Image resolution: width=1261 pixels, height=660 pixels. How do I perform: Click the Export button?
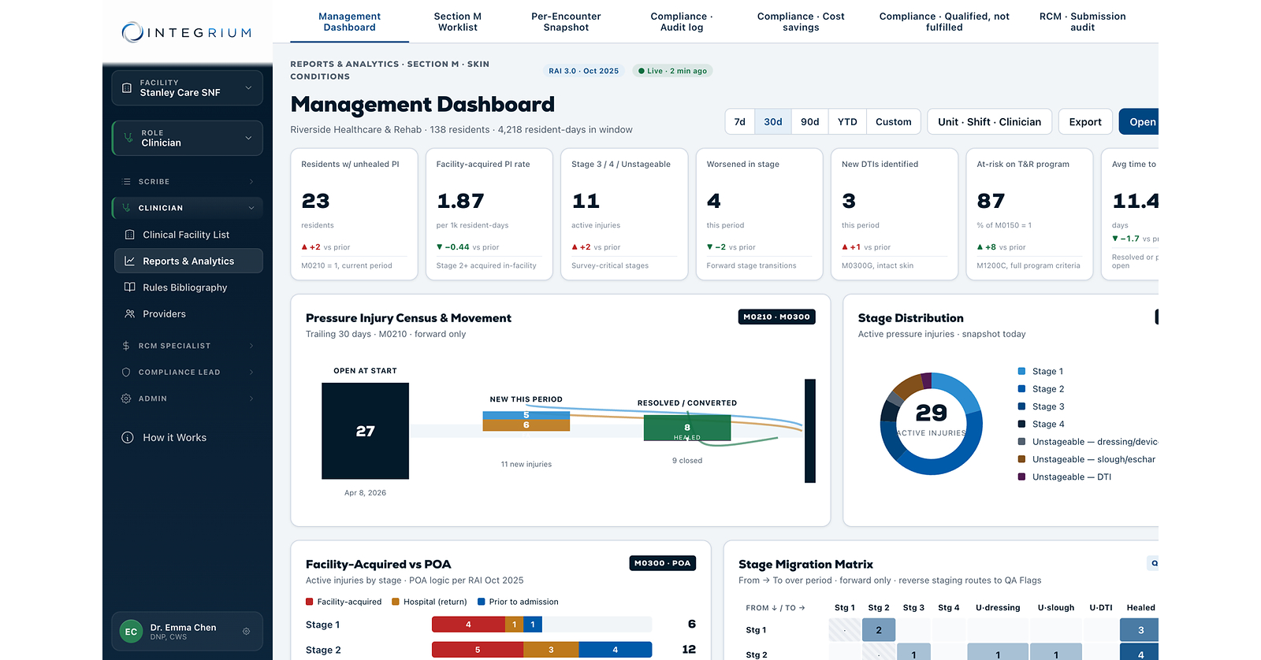click(1085, 122)
